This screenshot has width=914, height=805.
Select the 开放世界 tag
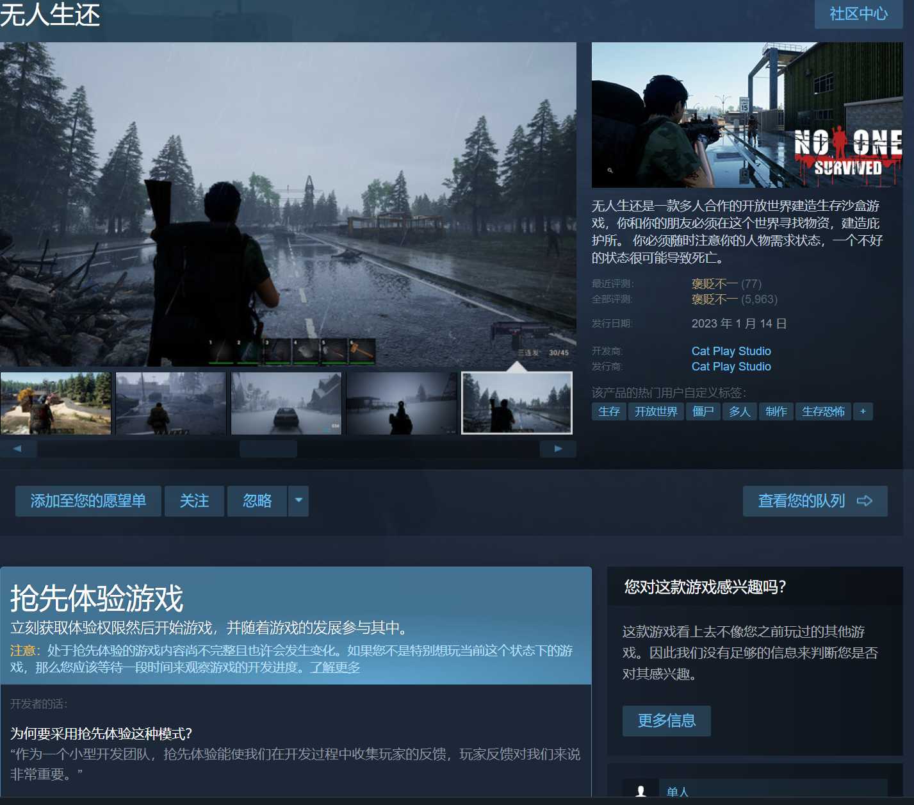656,411
